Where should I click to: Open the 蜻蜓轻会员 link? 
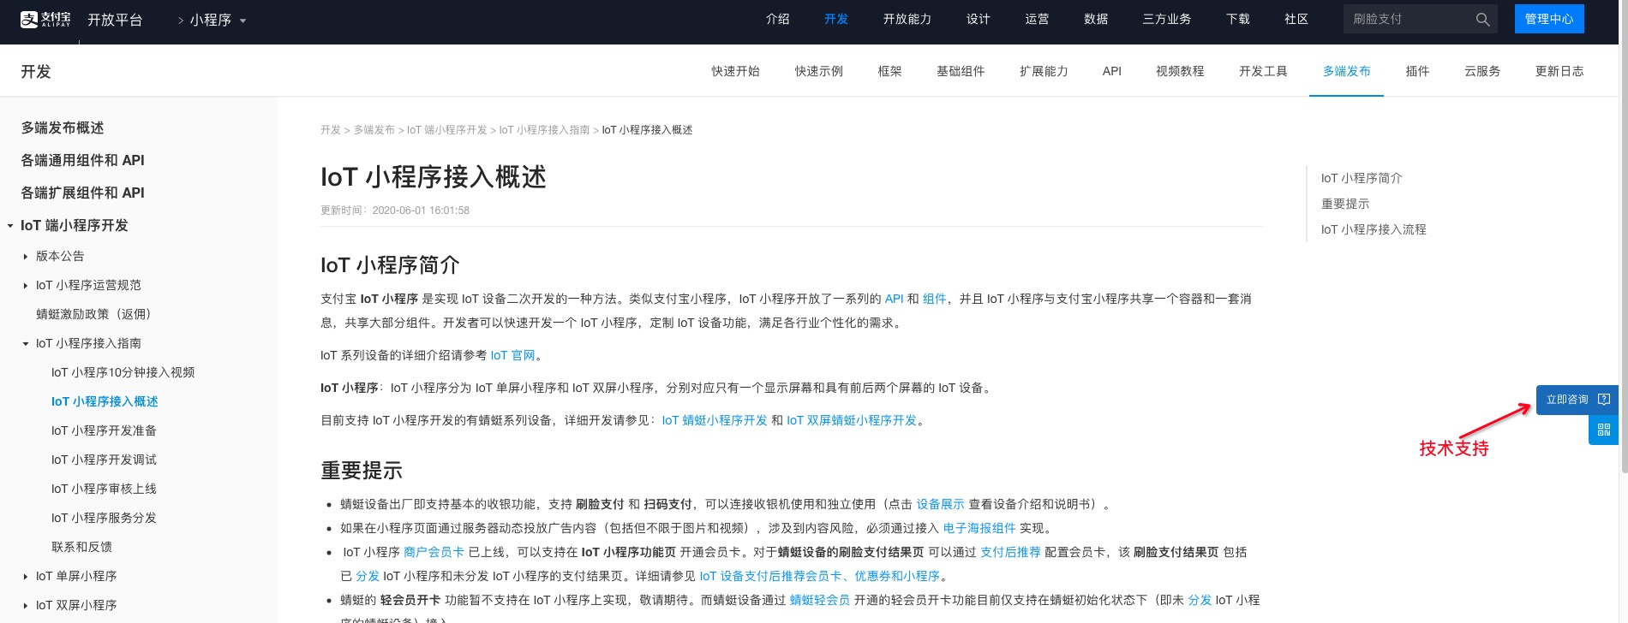(819, 600)
